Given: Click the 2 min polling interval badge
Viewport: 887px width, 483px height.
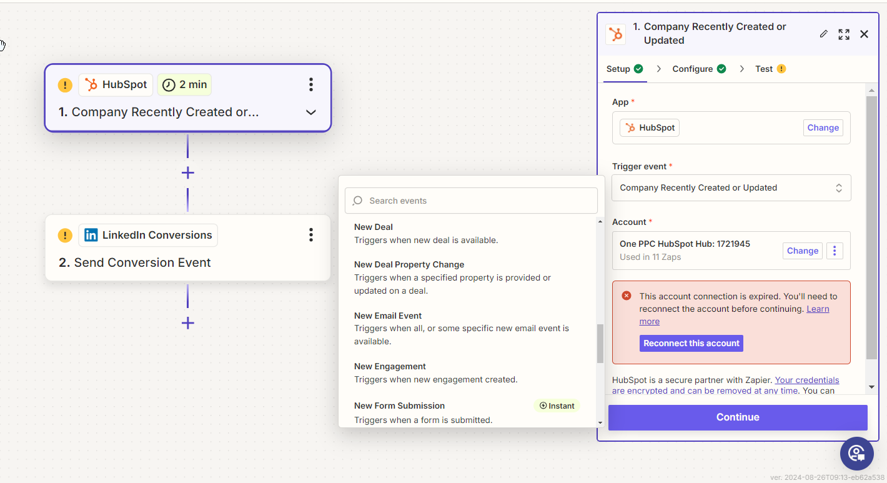Looking at the screenshot, I should 184,84.
